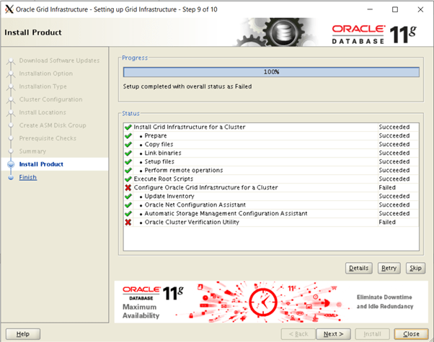Image resolution: width=434 pixels, height=342 pixels.
Task: Select Install Product step in sidebar
Action: coord(41,164)
